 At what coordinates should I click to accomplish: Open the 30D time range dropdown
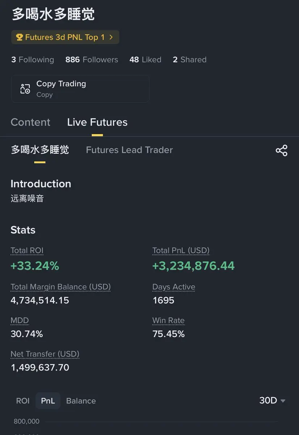272,401
